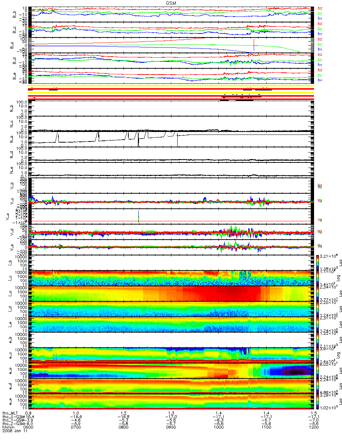Click the thc_MLT row label

click(10, 413)
